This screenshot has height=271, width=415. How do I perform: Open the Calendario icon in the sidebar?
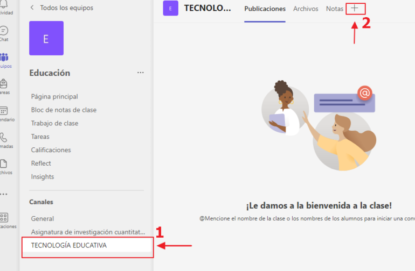pyautogui.click(x=4, y=111)
